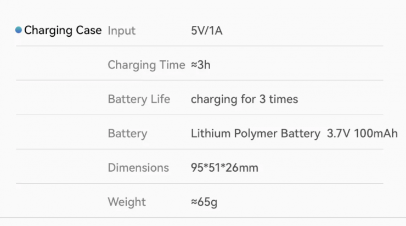Image resolution: width=406 pixels, height=226 pixels.
Task: Click the Battery label in the fourth row
Action: pos(127,133)
